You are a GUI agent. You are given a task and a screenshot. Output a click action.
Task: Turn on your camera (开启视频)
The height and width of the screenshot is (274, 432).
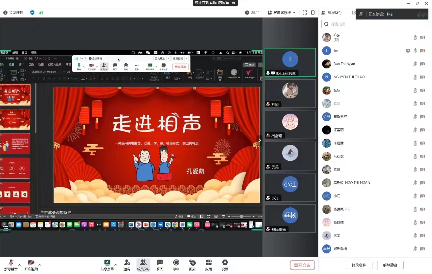click(x=31, y=263)
